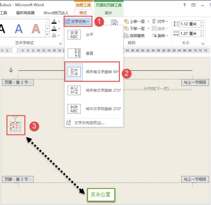Screen dimensions: 211x205
Task: Click the 分节符(下一页) section break mark
Action: point(156,89)
